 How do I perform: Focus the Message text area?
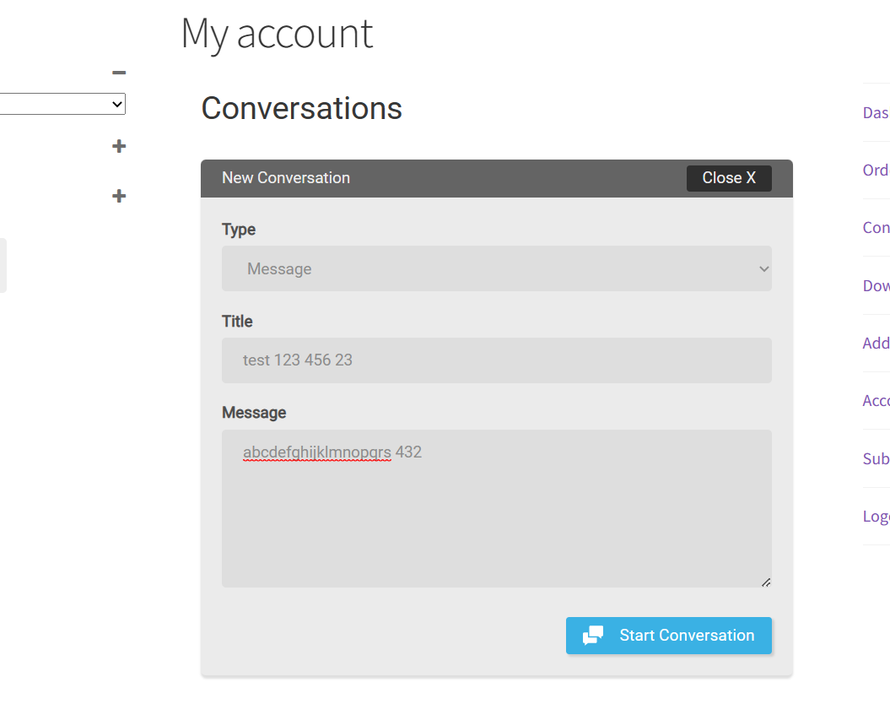coord(496,515)
